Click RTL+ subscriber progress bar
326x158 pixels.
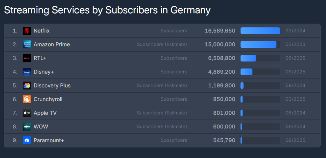[x=260, y=58]
